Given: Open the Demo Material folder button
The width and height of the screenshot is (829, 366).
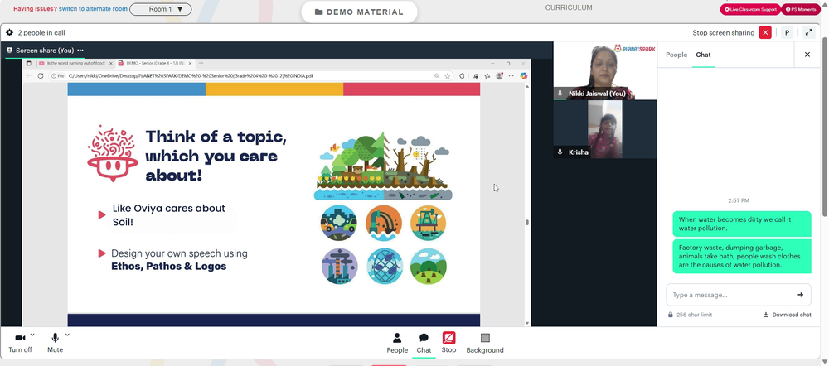Looking at the screenshot, I should tap(359, 12).
